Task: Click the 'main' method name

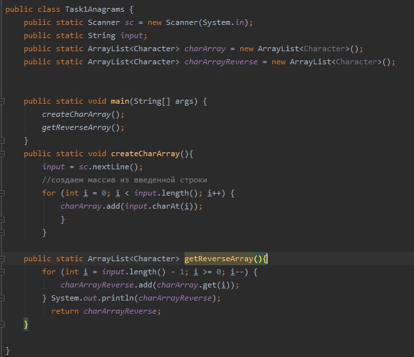Action: coord(120,101)
